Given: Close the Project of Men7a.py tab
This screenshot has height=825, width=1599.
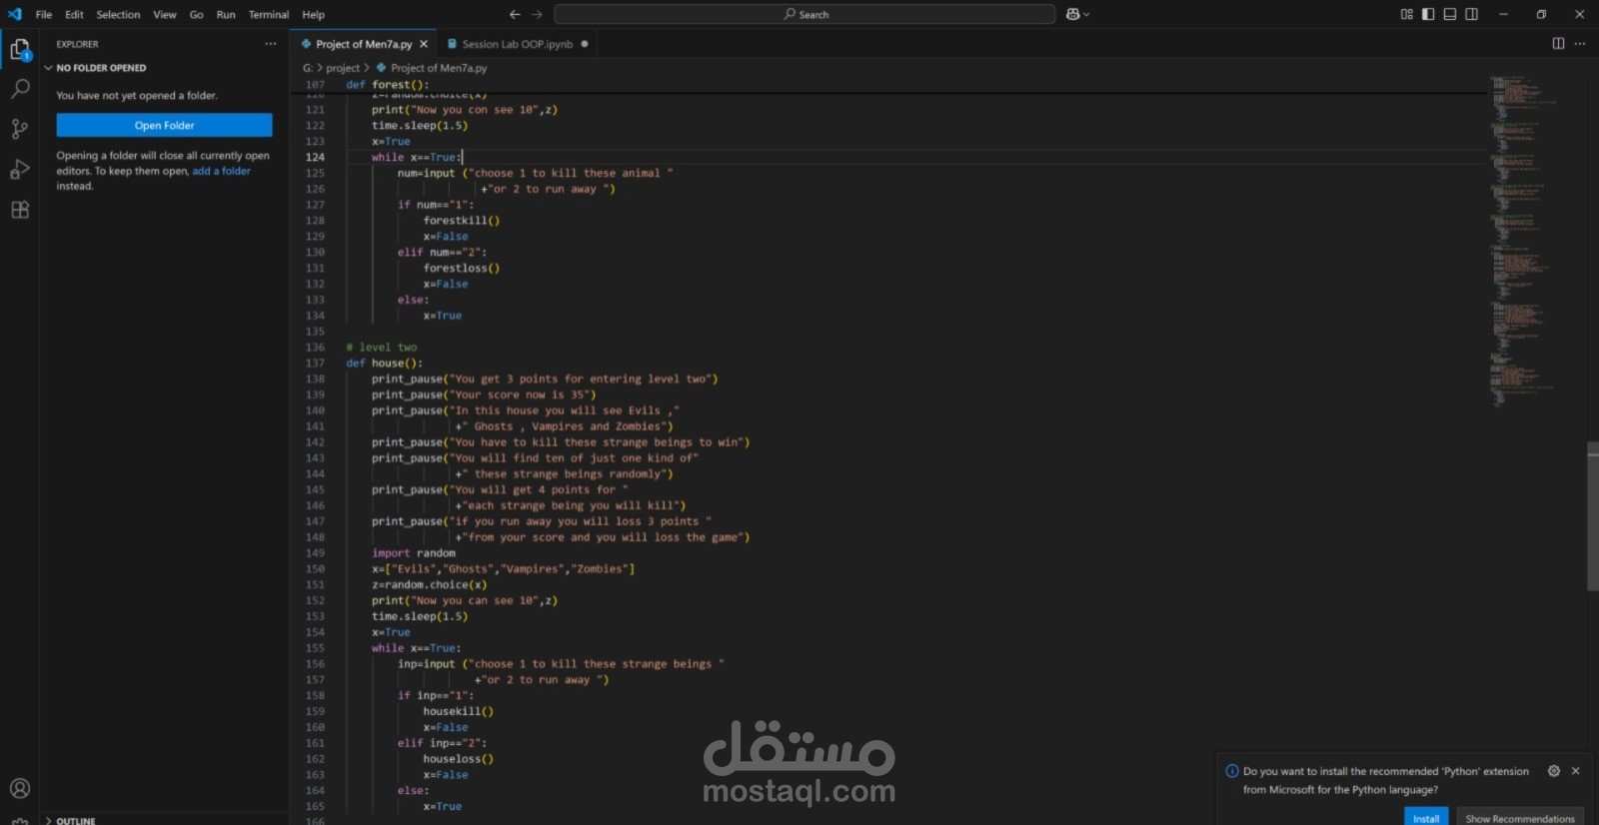Looking at the screenshot, I should pos(424,44).
